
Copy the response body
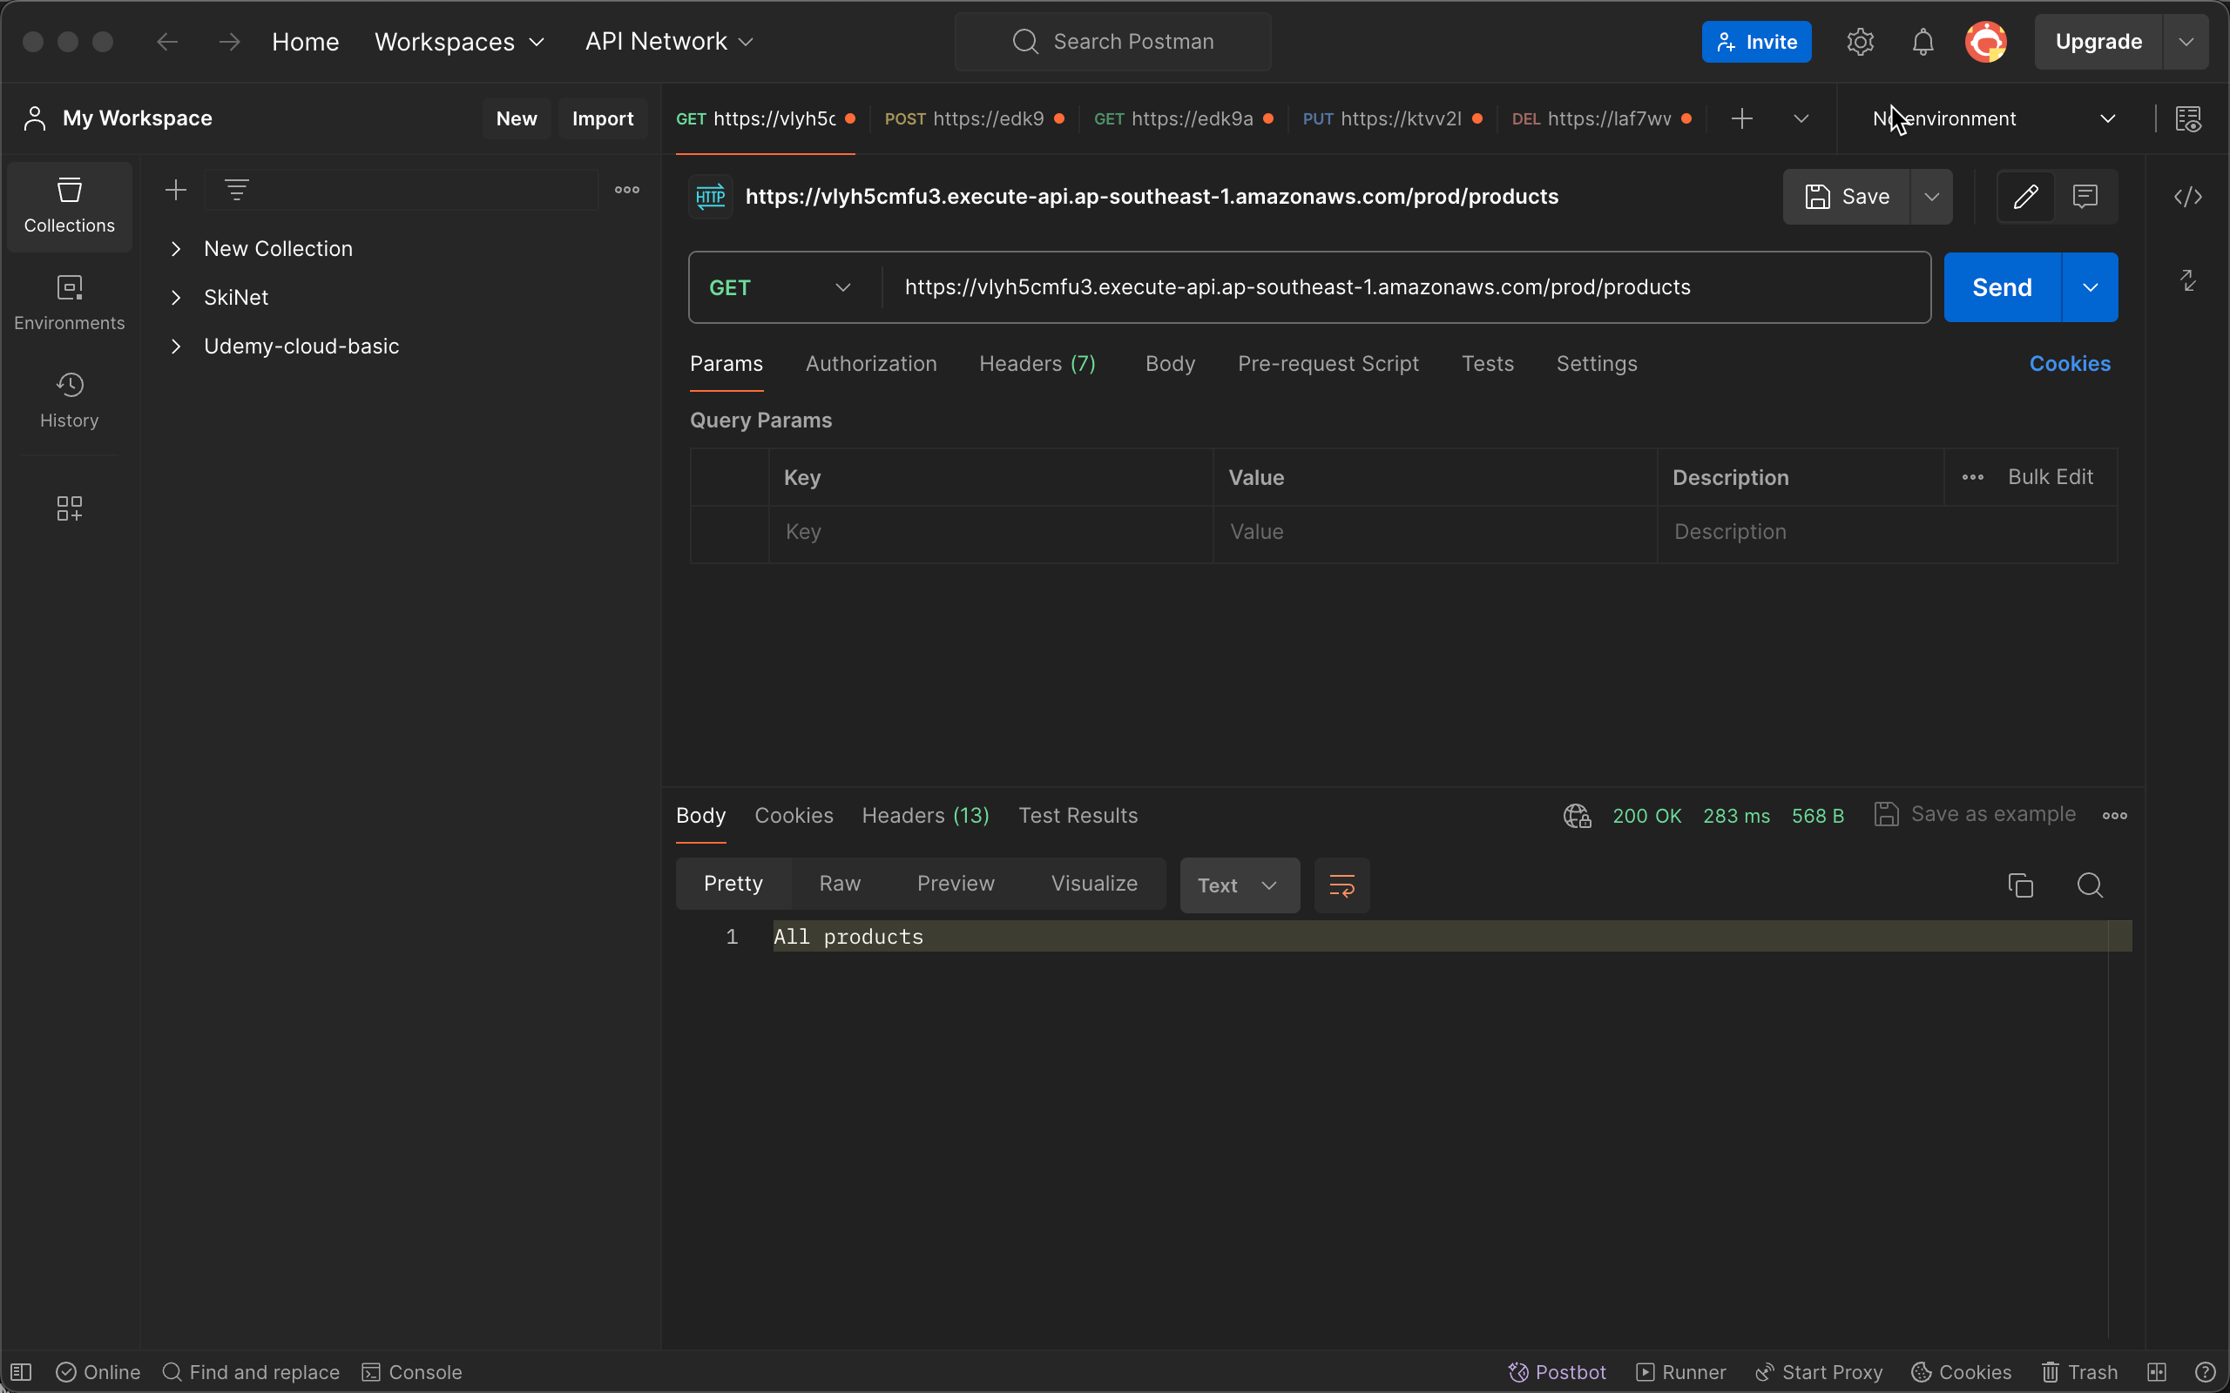[2021, 885]
